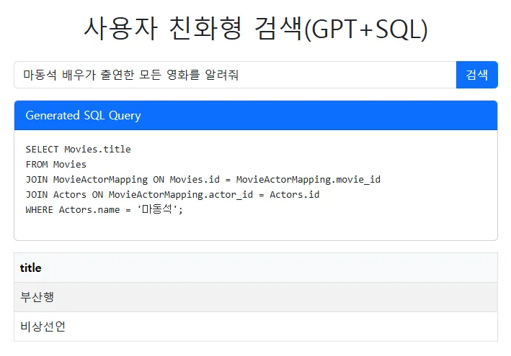This screenshot has height=356, width=511.
Task: Click Movies.id in the join condition
Action: pyautogui.click(x=195, y=180)
